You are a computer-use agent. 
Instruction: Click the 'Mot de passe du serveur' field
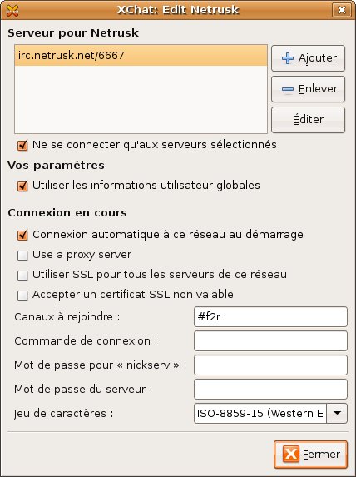pos(270,389)
